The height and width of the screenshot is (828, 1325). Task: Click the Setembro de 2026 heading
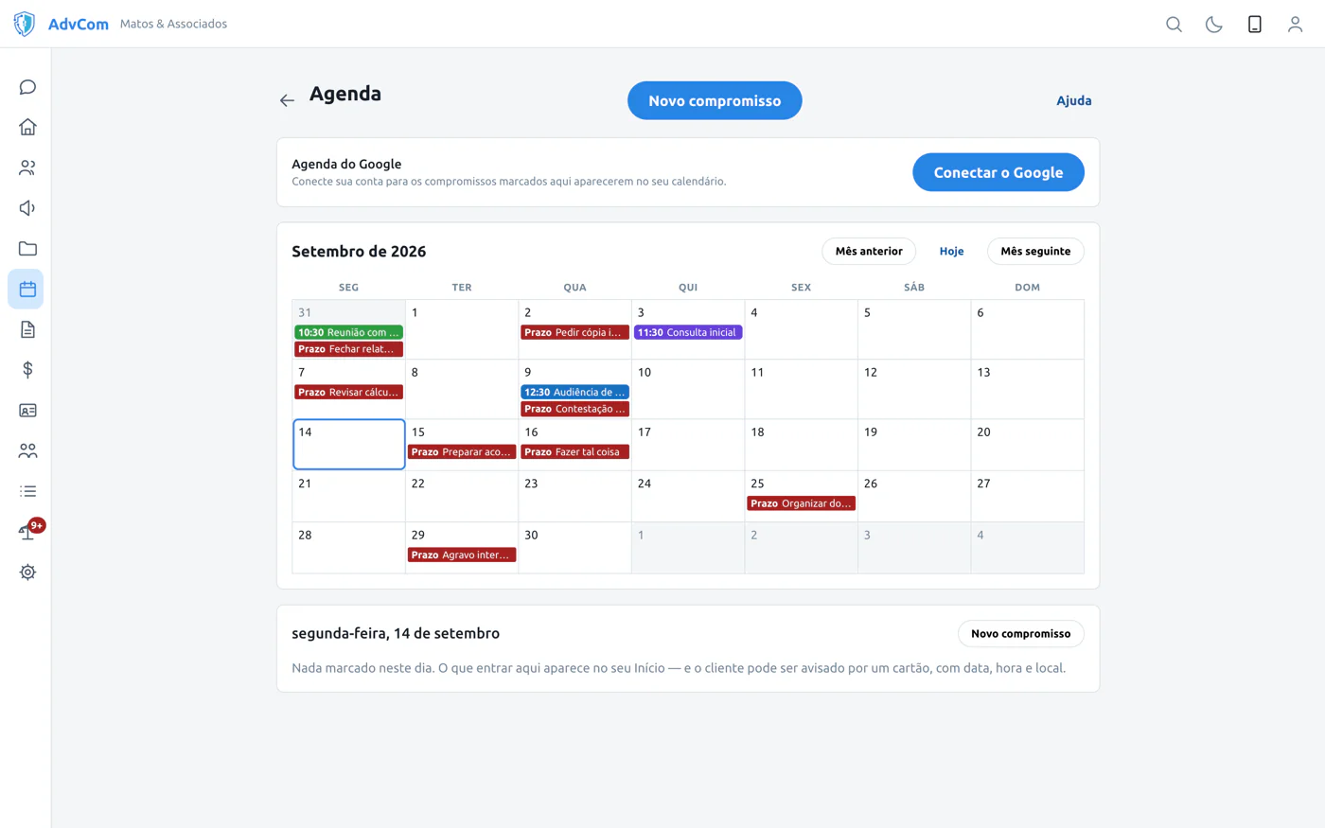359,251
